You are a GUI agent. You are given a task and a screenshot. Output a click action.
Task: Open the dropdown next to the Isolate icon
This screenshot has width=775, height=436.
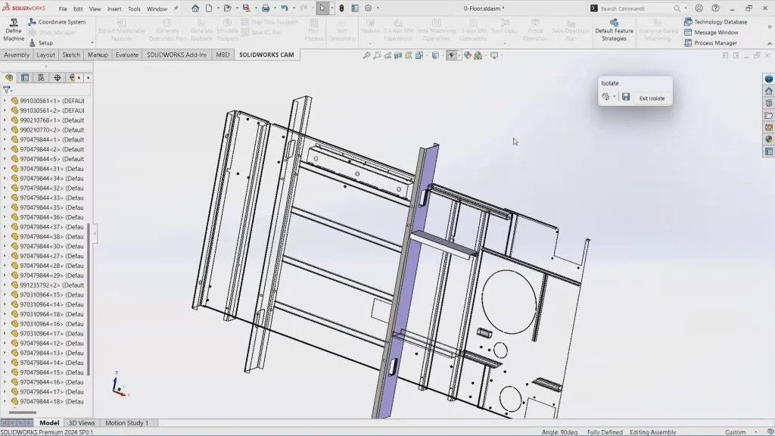[x=615, y=96]
